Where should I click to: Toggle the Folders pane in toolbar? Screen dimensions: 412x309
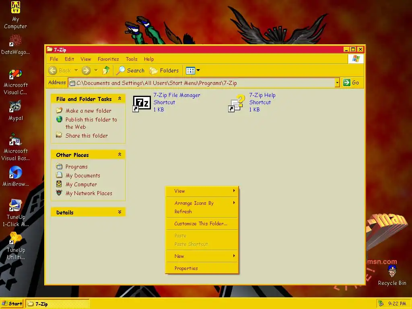point(164,70)
